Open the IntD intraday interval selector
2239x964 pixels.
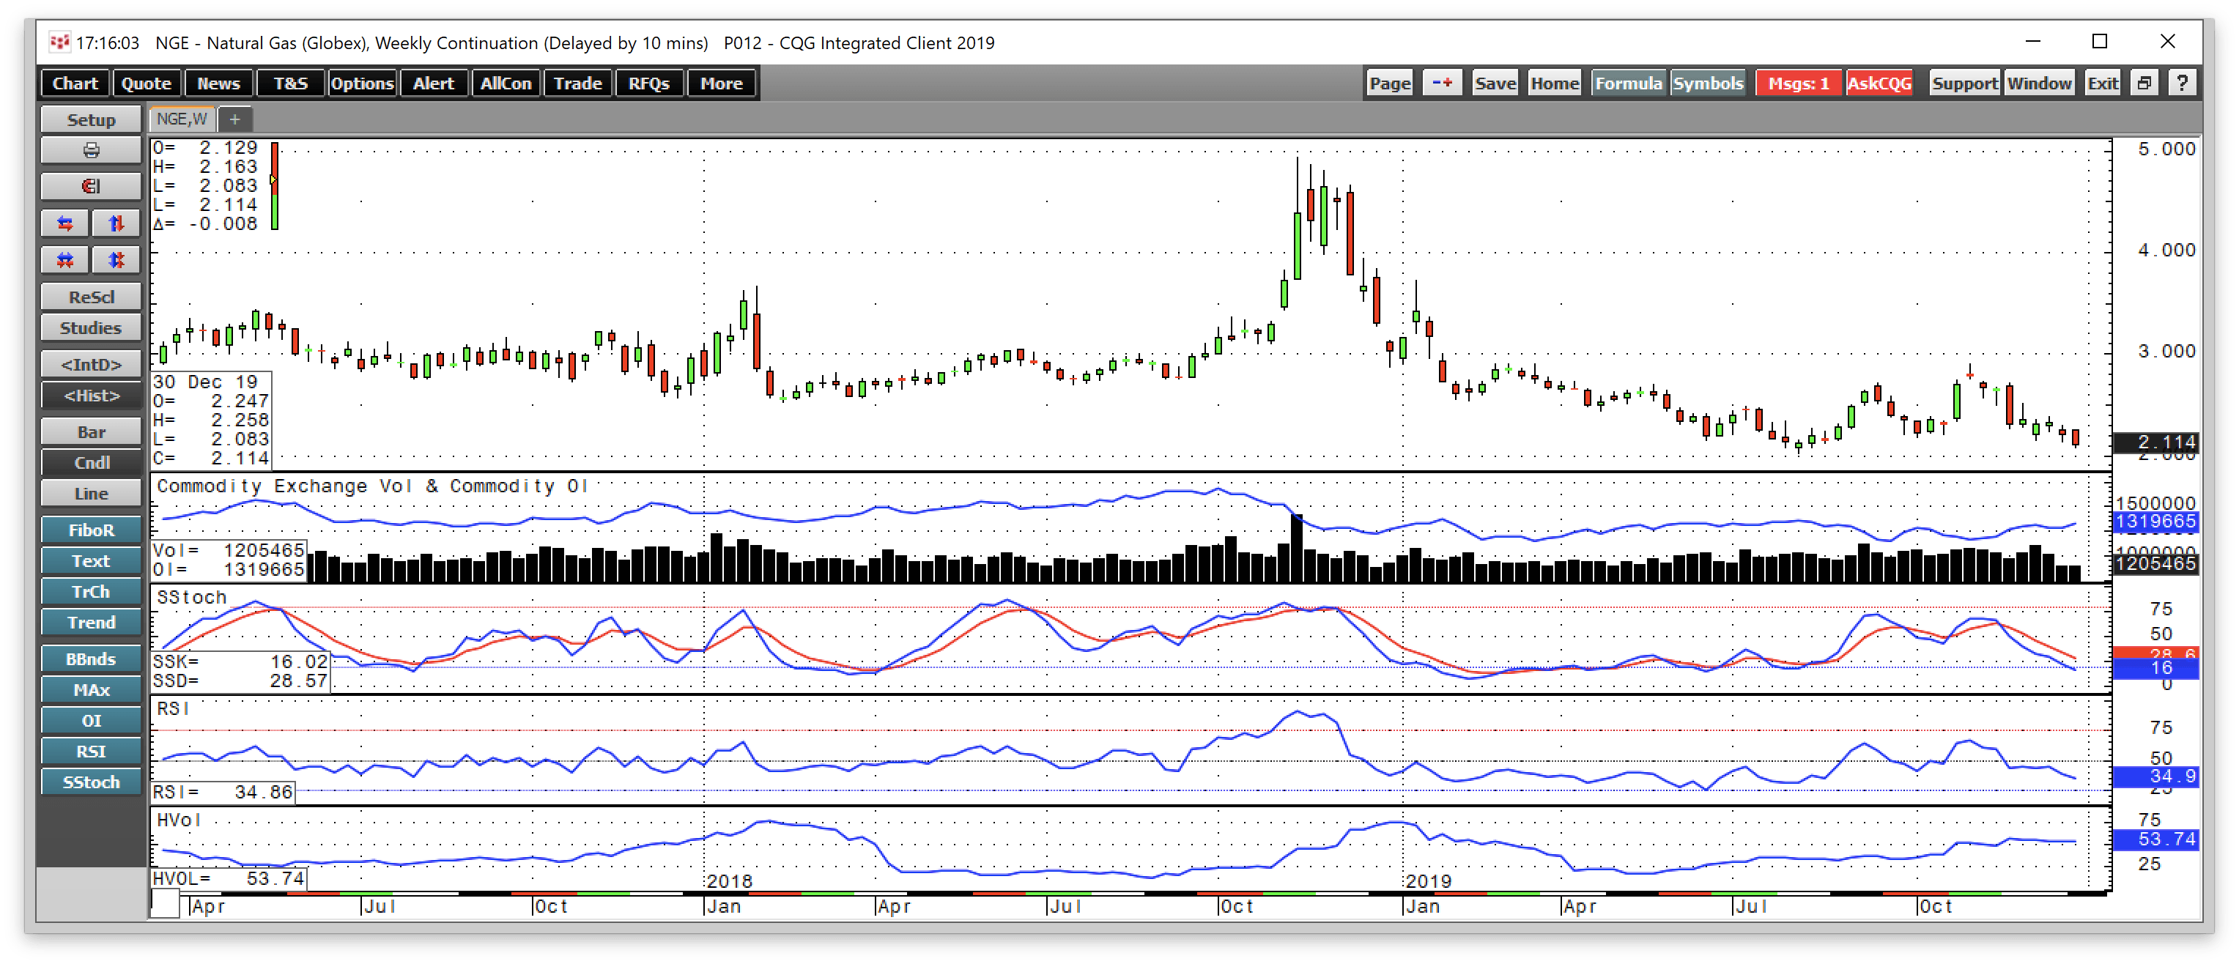tap(90, 364)
